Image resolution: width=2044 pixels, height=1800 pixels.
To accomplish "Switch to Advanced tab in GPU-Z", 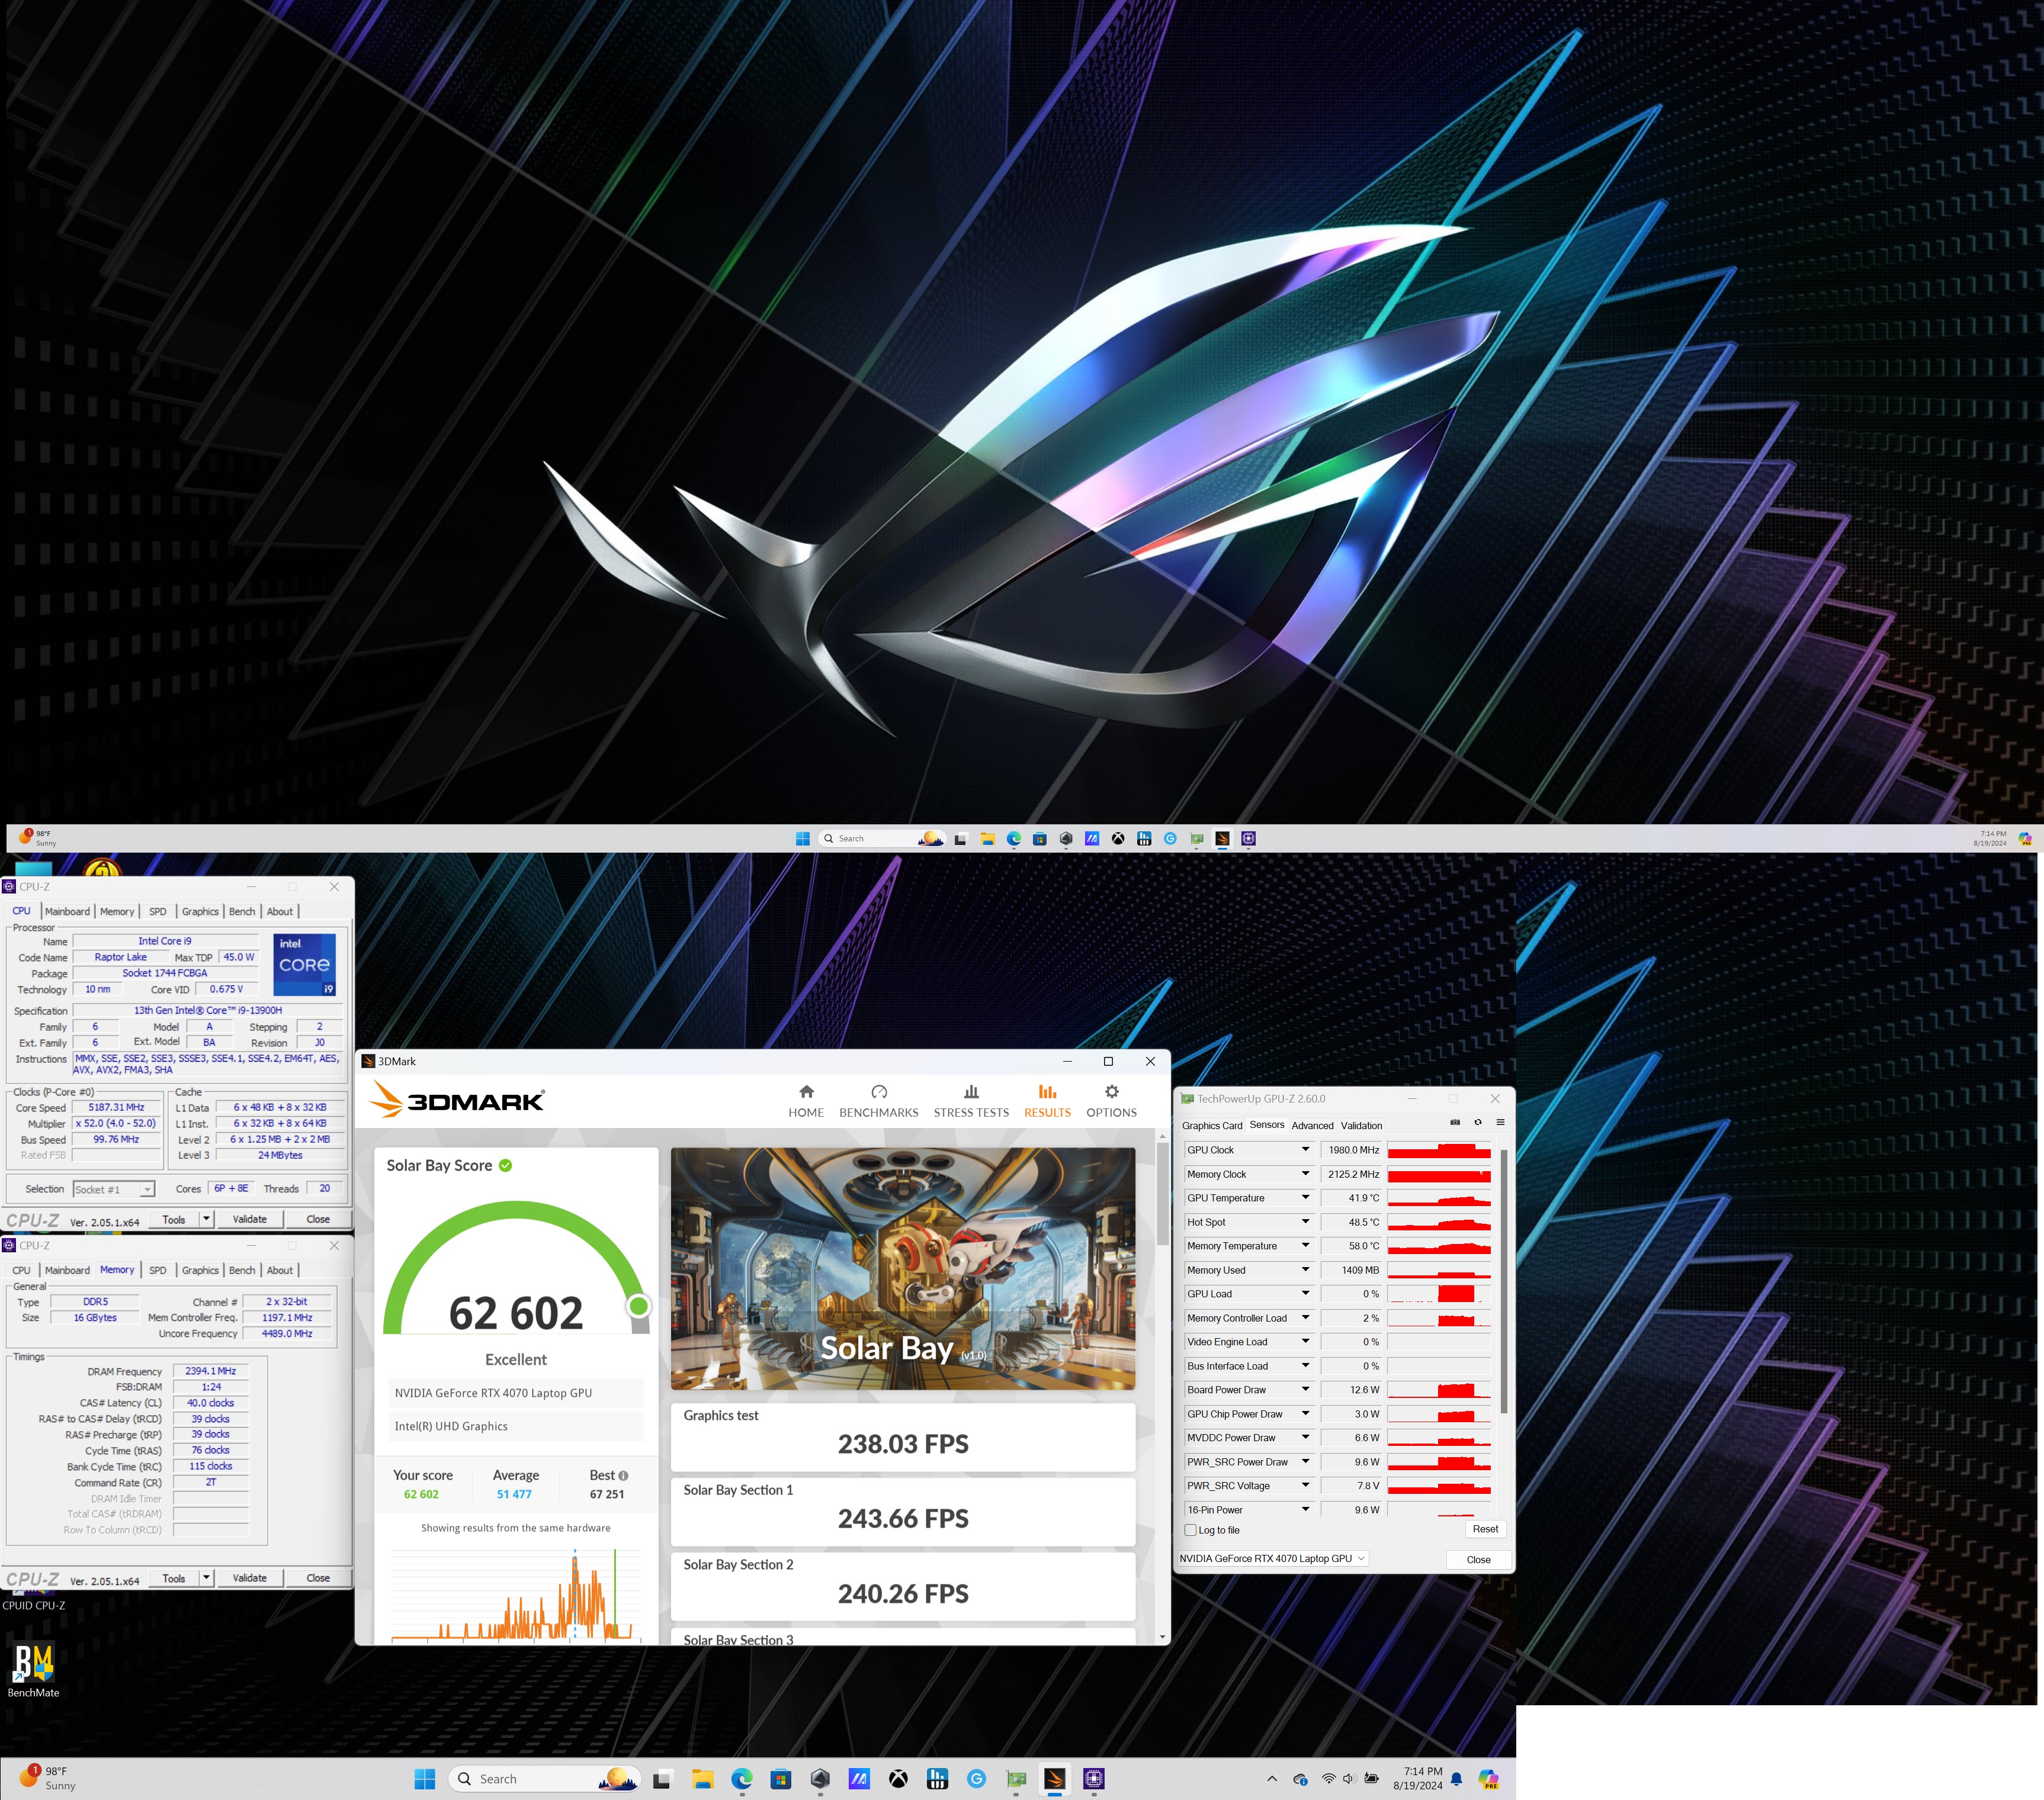I will pyautogui.click(x=1312, y=1126).
